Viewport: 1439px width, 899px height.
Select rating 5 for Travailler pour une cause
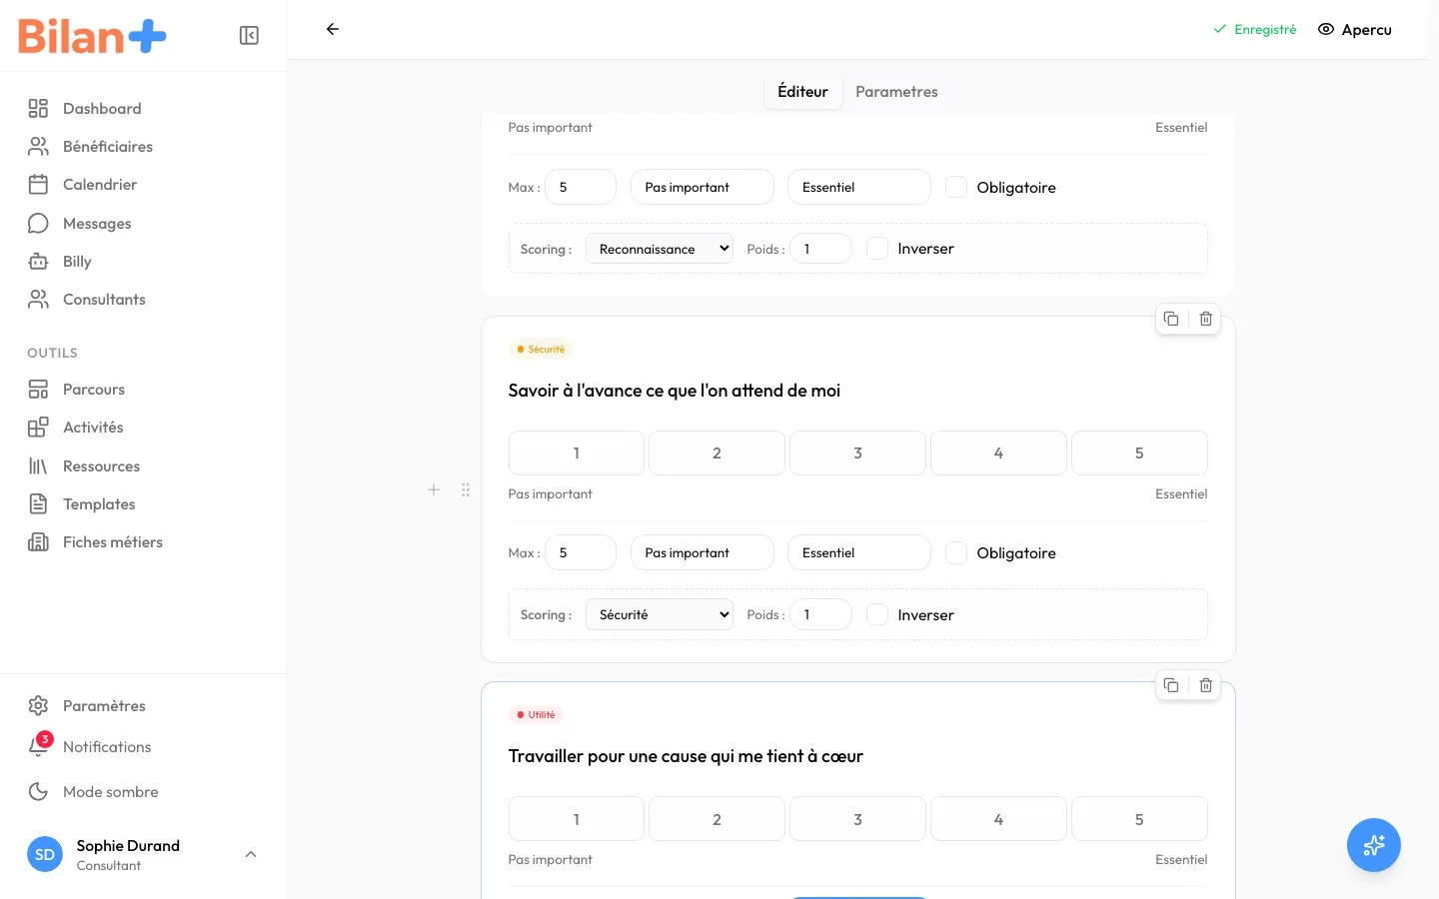[1139, 819]
